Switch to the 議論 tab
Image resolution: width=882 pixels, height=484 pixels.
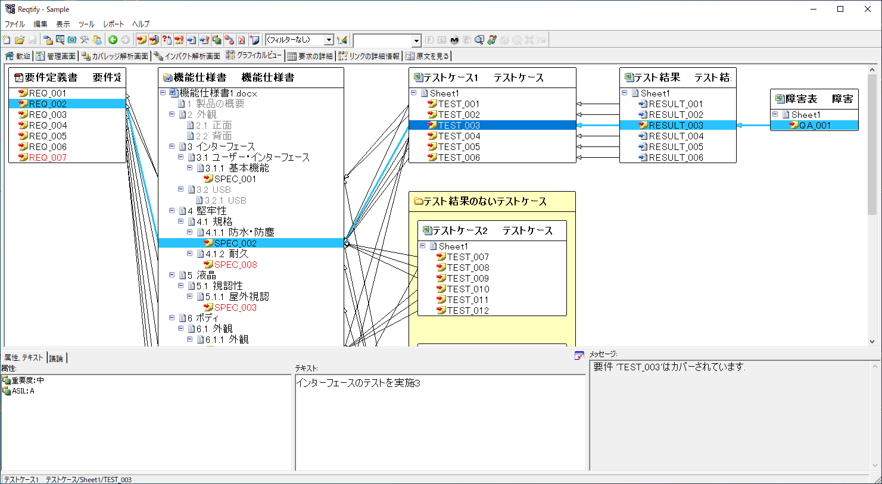click(x=56, y=358)
